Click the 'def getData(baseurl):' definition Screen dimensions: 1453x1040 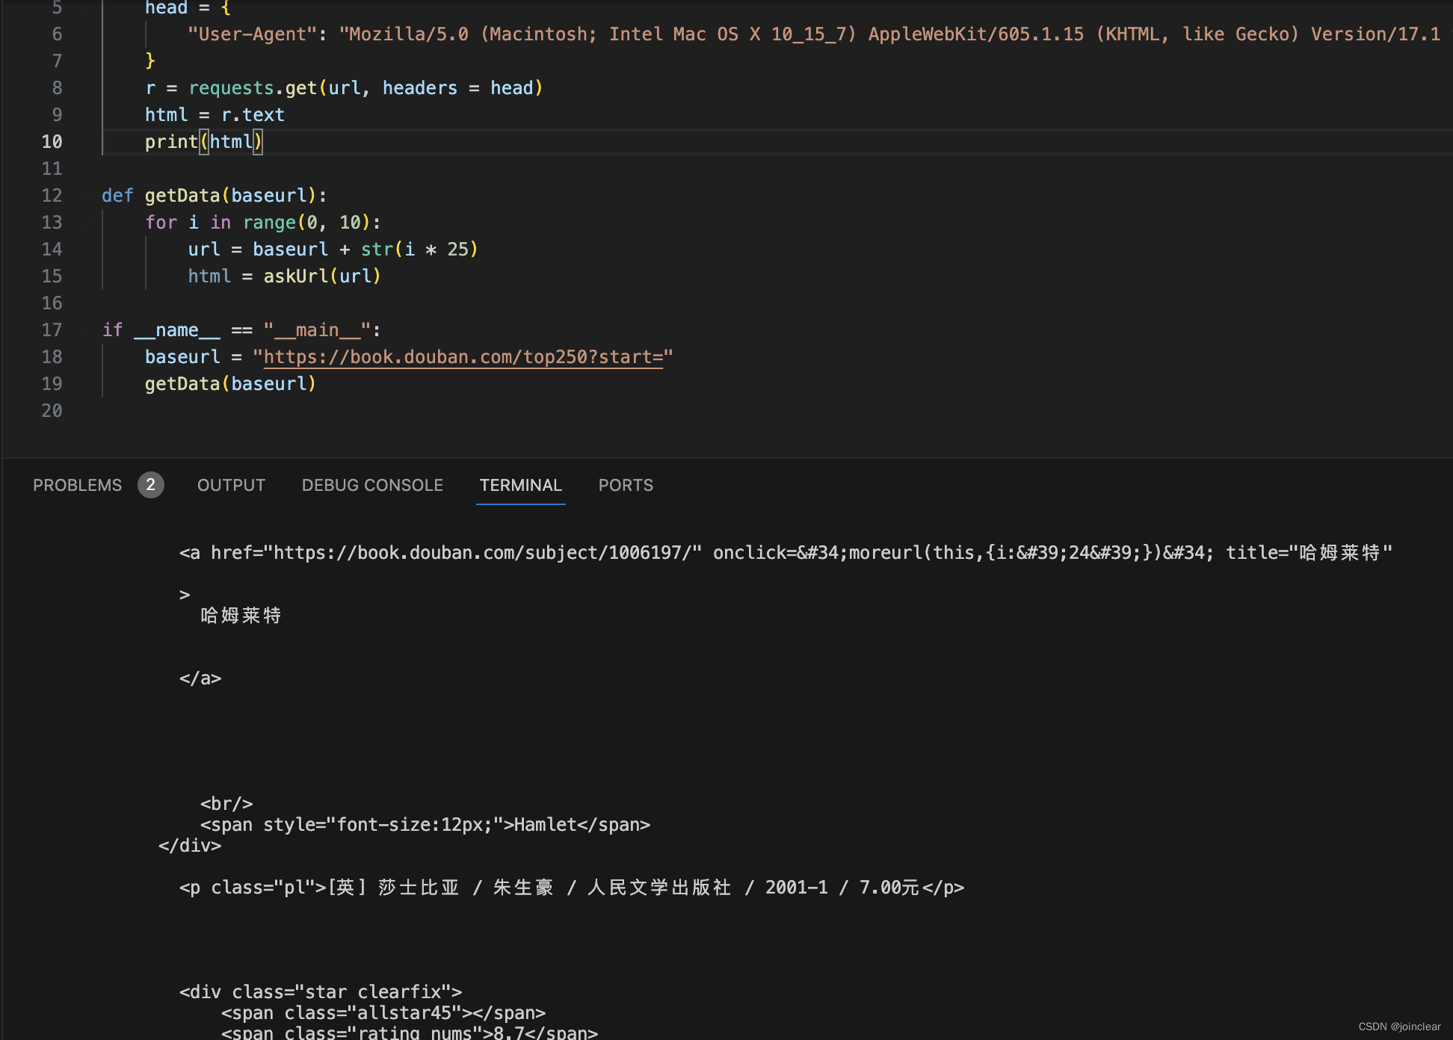215,196
